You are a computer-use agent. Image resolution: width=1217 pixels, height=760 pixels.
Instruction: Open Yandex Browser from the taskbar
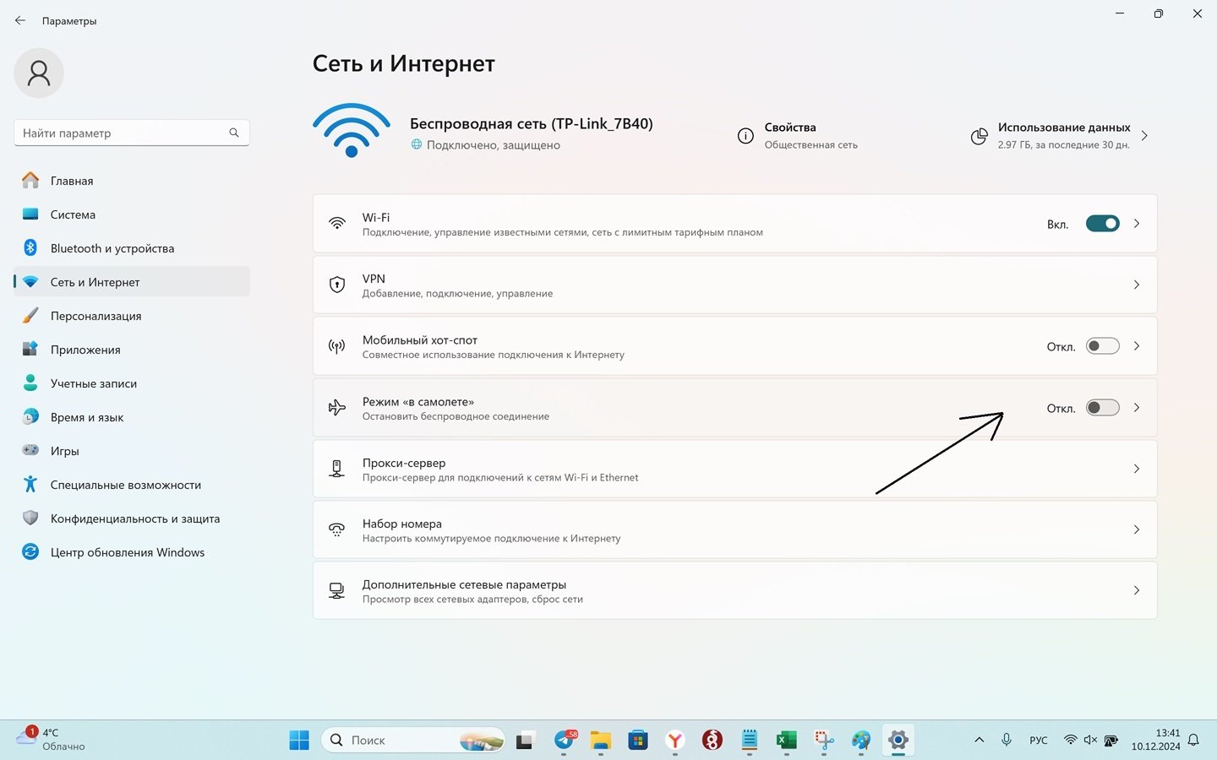point(675,741)
